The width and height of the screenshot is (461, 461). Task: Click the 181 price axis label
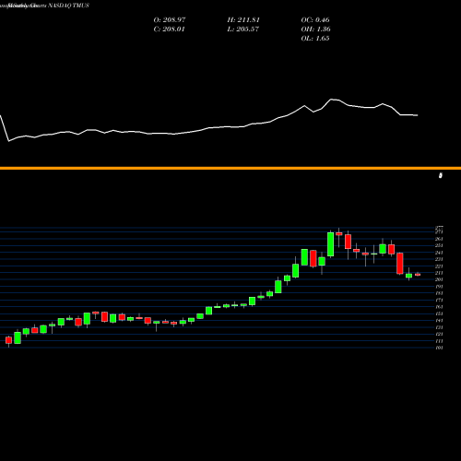point(439,293)
